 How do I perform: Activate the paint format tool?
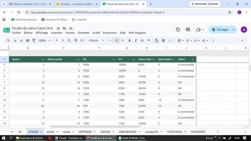(34, 41)
